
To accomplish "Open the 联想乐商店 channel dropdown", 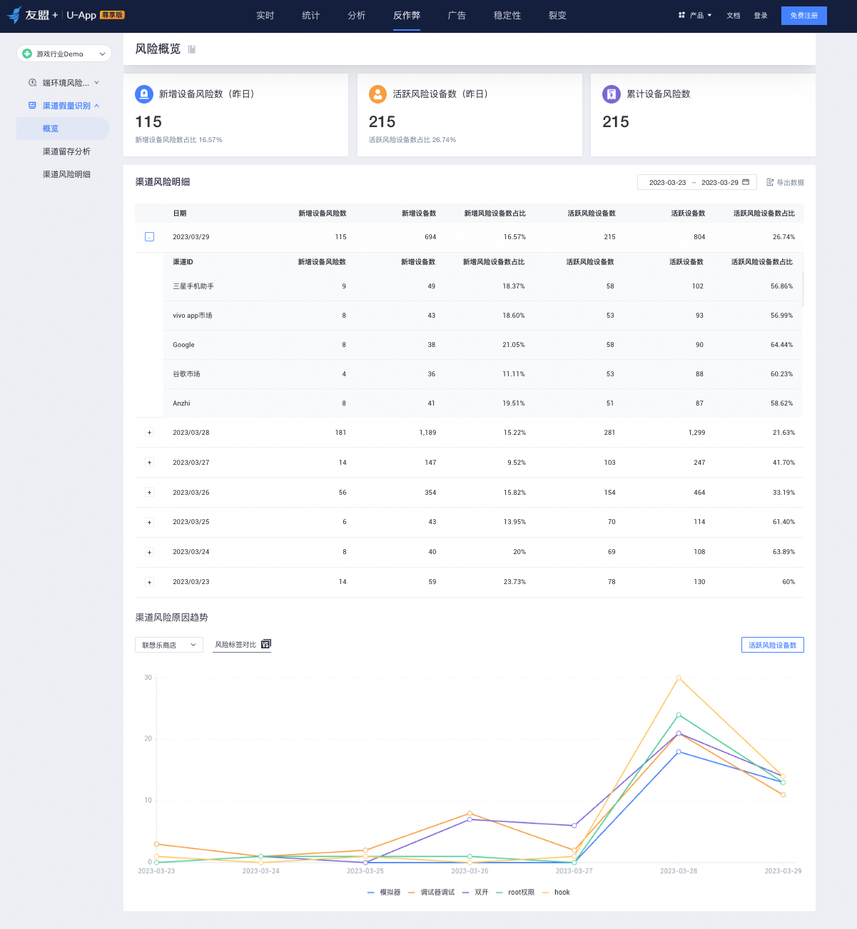I will pos(169,645).
